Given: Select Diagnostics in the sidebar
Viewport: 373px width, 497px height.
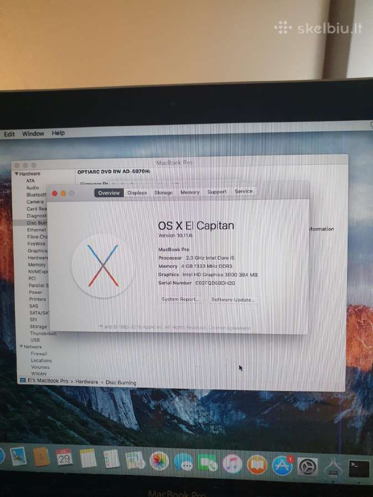Looking at the screenshot, I should coord(37,215).
